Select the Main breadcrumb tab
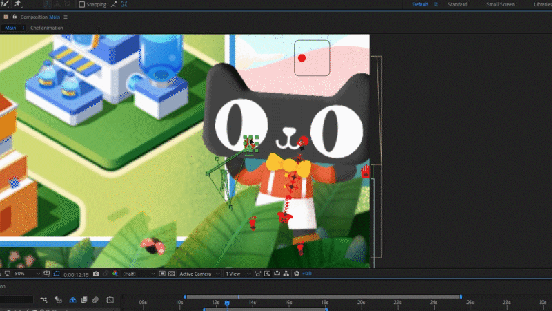 click(10, 28)
